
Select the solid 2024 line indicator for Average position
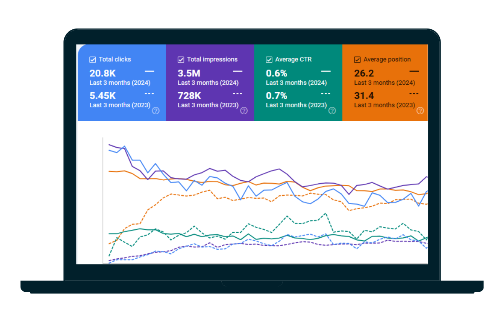coord(414,71)
